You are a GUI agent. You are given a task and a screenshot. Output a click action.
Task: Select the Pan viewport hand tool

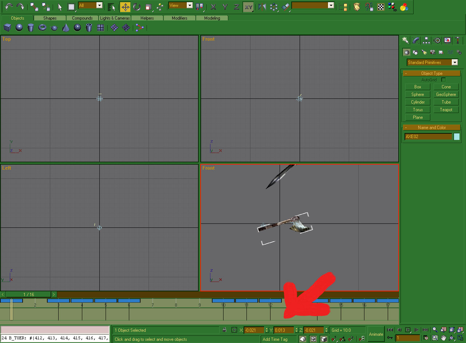(443, 338)
